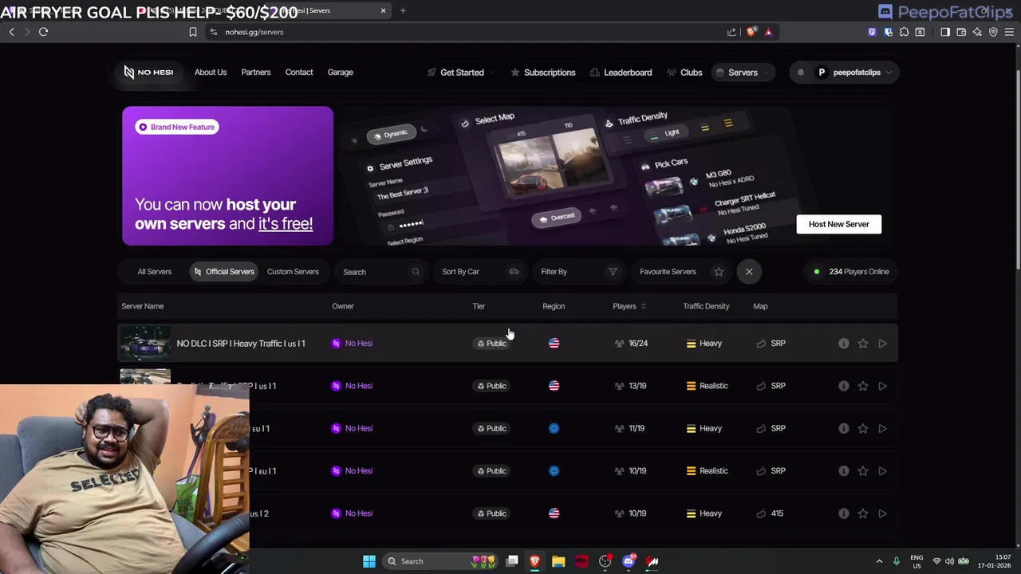The width and height of the screenshot is (1021, 574).
Task: Click the share page icon in address bar
Action: coord(731,32)
